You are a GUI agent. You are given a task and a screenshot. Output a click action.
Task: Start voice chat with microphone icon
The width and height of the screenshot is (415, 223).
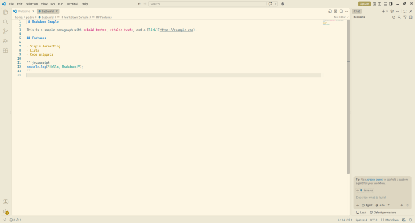point(402,205)
